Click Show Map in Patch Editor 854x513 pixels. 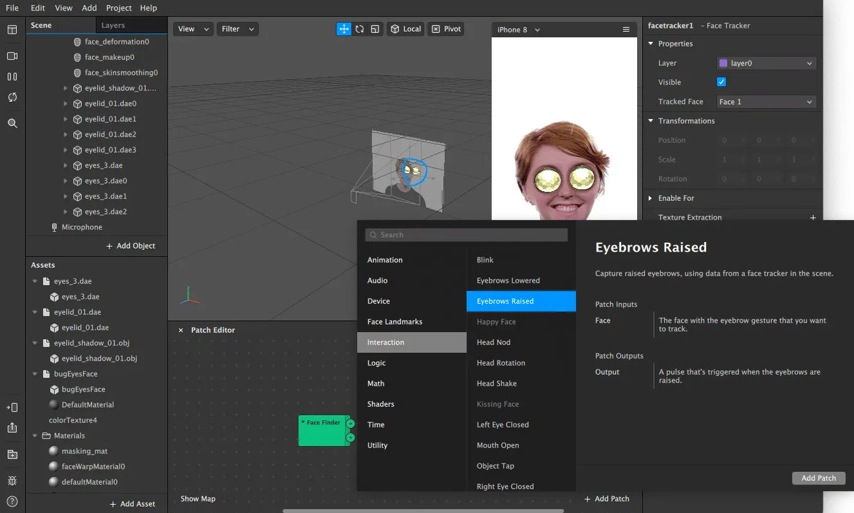[198, 499]
